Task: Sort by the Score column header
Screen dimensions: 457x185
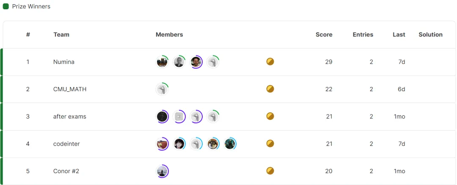Action: [x=324, y=35]
